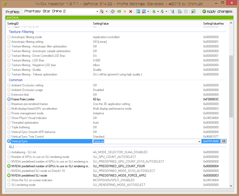The height and width of the screenshot is (196, 239).
Task: Click gear icon beside Anisotropic filtering mode
Action: click(x=9, y=37)
